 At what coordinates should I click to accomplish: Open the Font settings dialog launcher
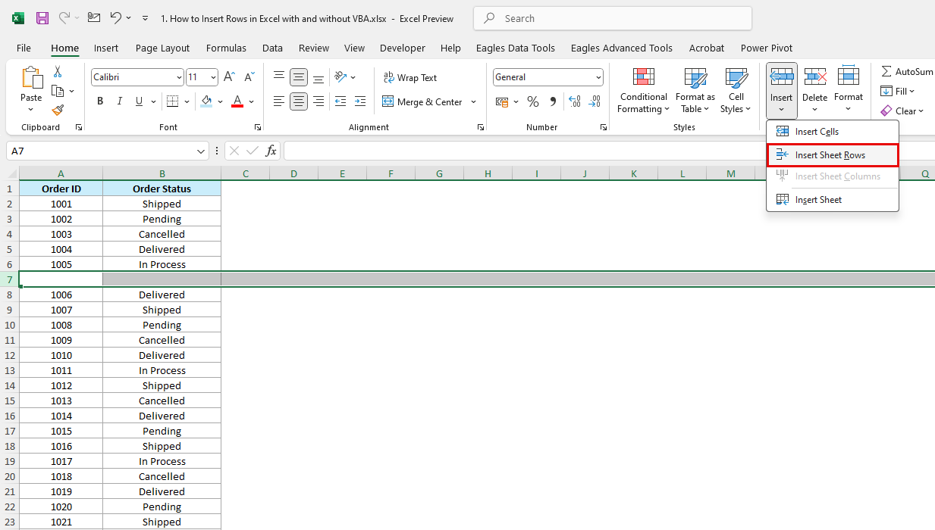[x=258, y=127]
